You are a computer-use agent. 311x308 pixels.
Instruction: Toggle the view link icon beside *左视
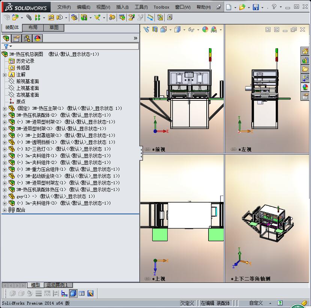[234, 149]
